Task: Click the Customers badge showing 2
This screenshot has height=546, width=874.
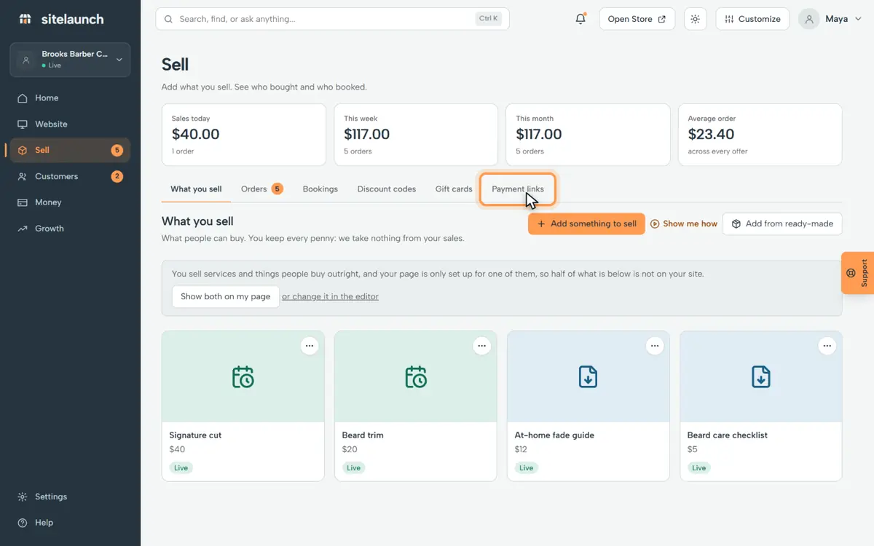Action: [117, 176]
